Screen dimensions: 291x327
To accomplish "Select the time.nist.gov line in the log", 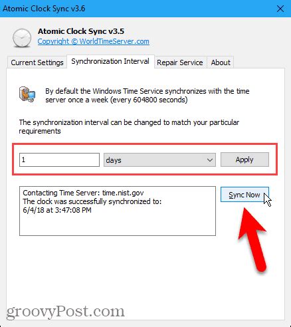I will (83, 193).
